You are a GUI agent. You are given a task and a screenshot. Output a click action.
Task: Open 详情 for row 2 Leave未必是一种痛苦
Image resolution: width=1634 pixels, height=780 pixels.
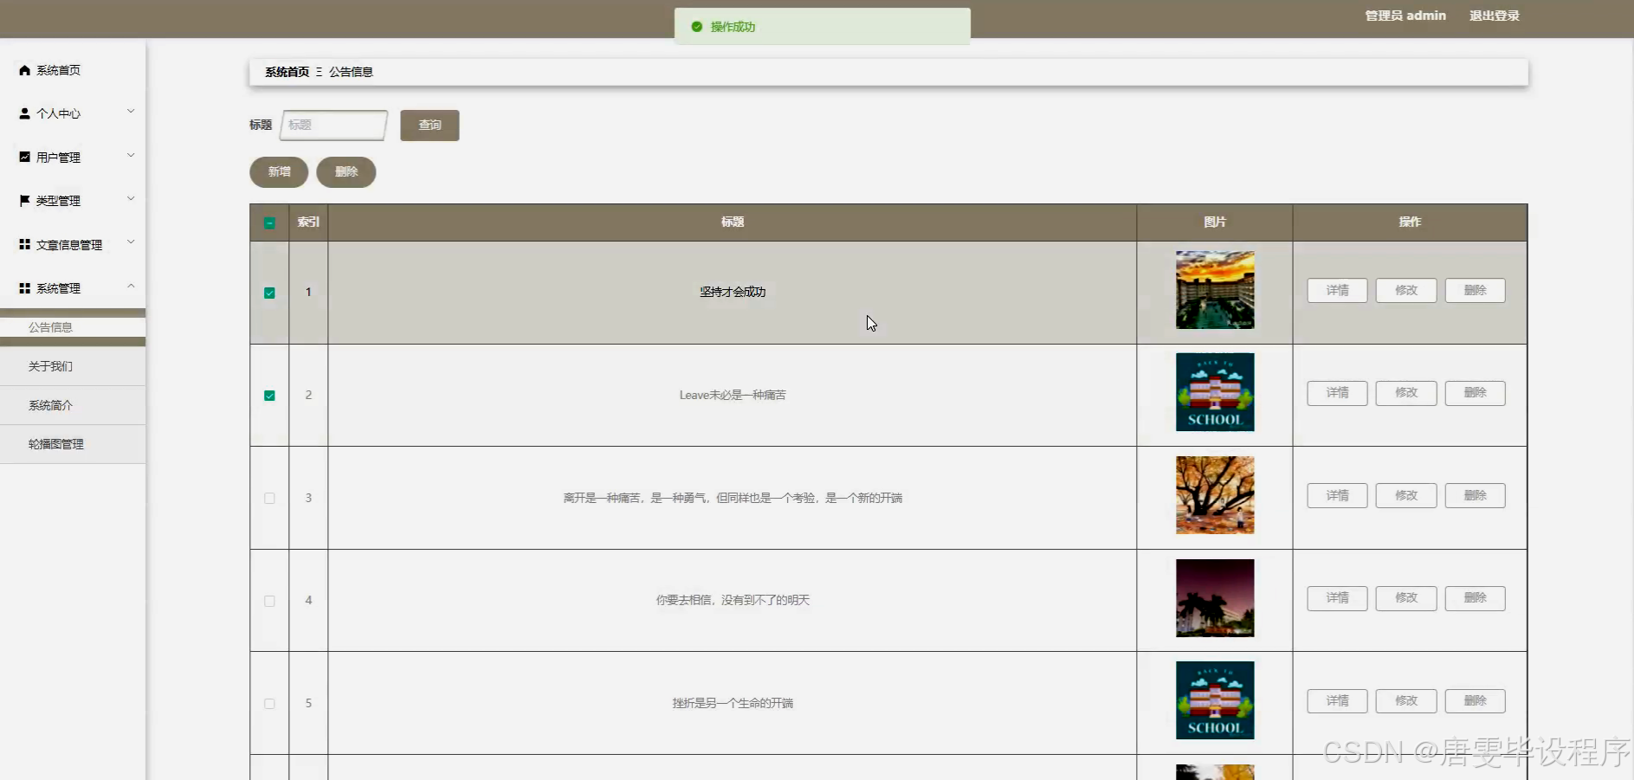tap(1337, 393)
